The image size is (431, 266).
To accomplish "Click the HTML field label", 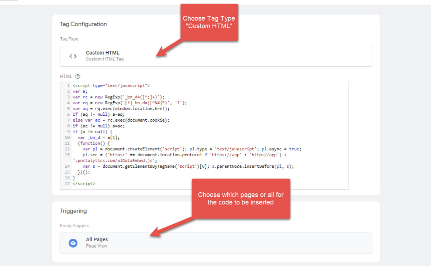I will pyautogui.click(x=66, y=77).
